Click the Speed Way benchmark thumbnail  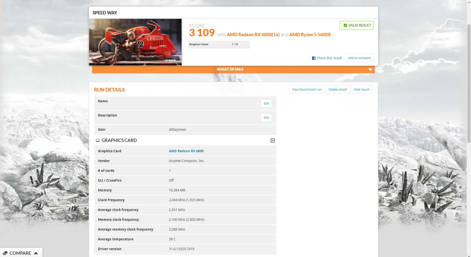(135, 42)
